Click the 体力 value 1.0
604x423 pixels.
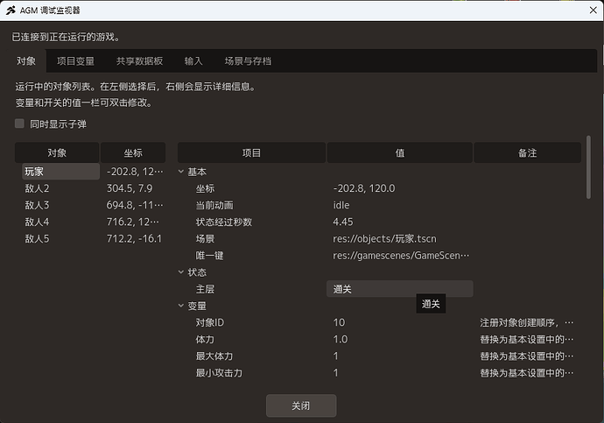click(x=341, y=339)
